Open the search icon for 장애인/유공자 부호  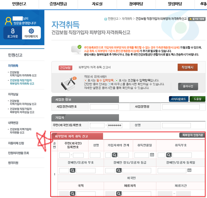(x=73, y=170)
